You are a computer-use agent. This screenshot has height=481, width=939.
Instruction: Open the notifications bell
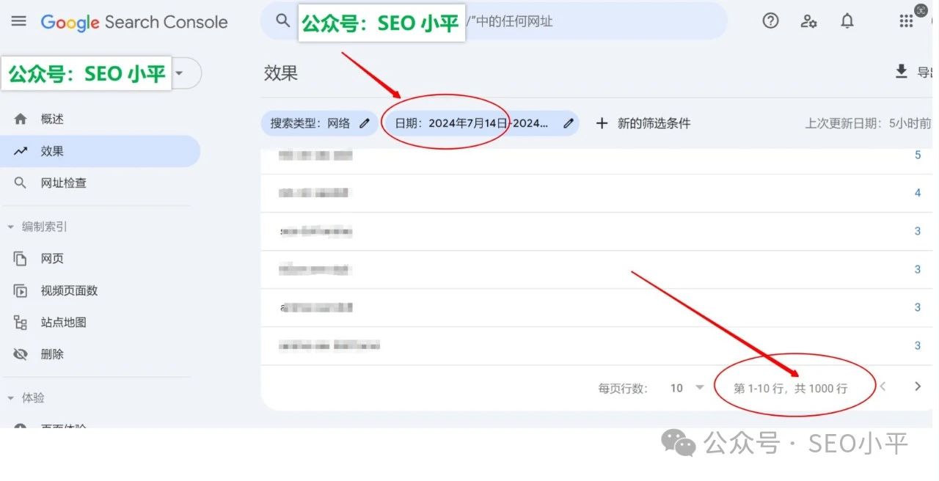(847, 21)
